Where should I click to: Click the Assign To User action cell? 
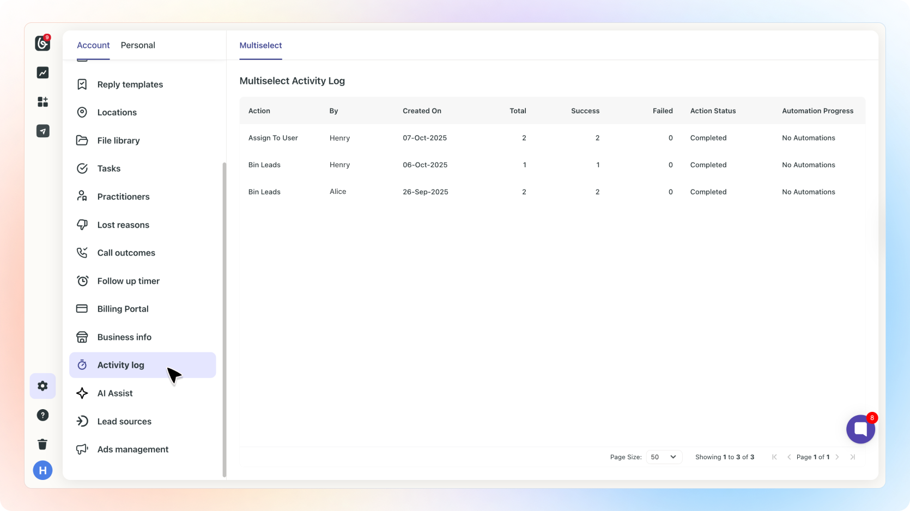(x=273, y=138)
